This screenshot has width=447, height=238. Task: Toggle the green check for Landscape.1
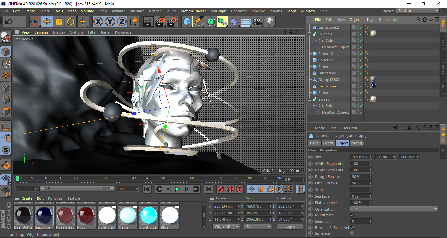pyautogui.click(x=361, y=73)
